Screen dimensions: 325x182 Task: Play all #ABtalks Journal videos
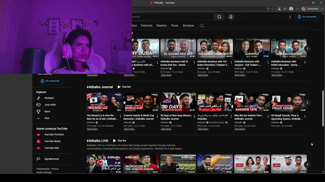point(124,87)
